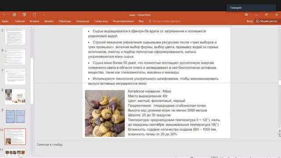This screenshot has width=281, height=158.
Task: Click the main slide vertical scrollbar handle
Action: point(280,83)
